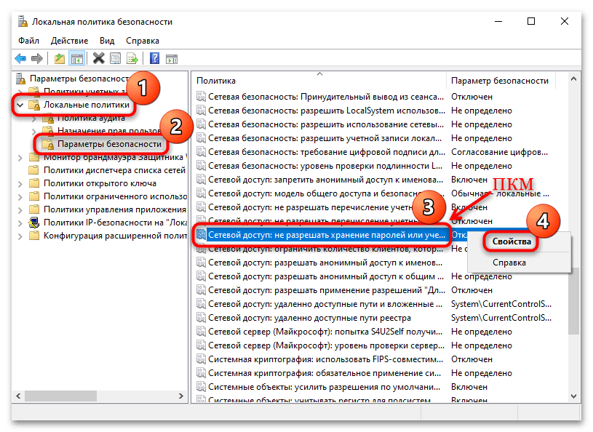The height and width of the screenshot is (432, 593).
Task: Click the Delete (X) toolbar icon
Action: coord(98,58)
